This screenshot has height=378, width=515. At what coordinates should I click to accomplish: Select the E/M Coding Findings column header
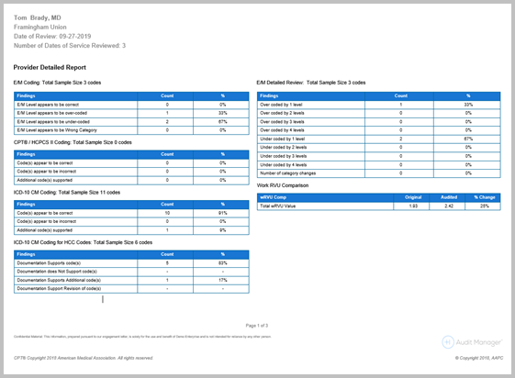pos(75,95)
